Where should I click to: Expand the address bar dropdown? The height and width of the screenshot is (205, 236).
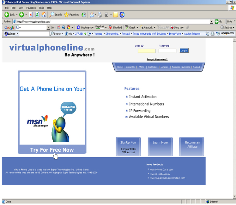[x=211, y=21]
